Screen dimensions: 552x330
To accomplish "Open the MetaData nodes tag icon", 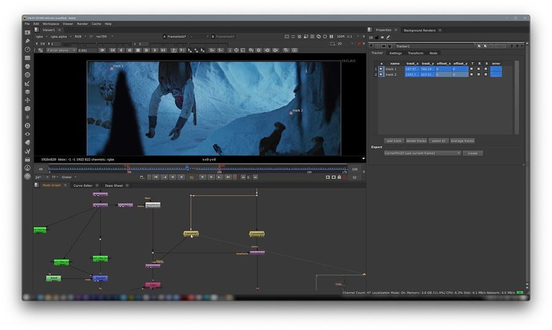I will click(x=28, y=142).
